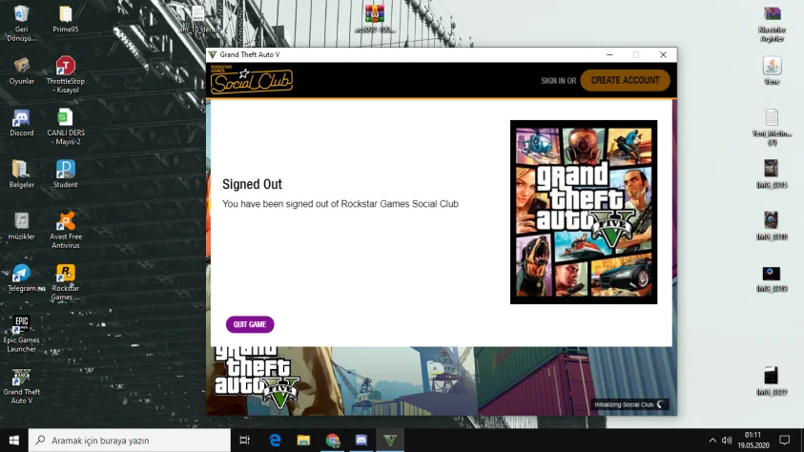
Task: Select Grand Theft Auto V desktop shortcut
Action: (22, 386)
